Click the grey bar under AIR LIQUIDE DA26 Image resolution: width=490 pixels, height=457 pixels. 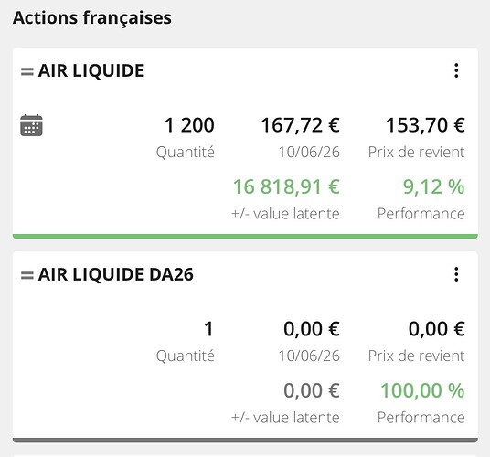click(x=245, y=441)
